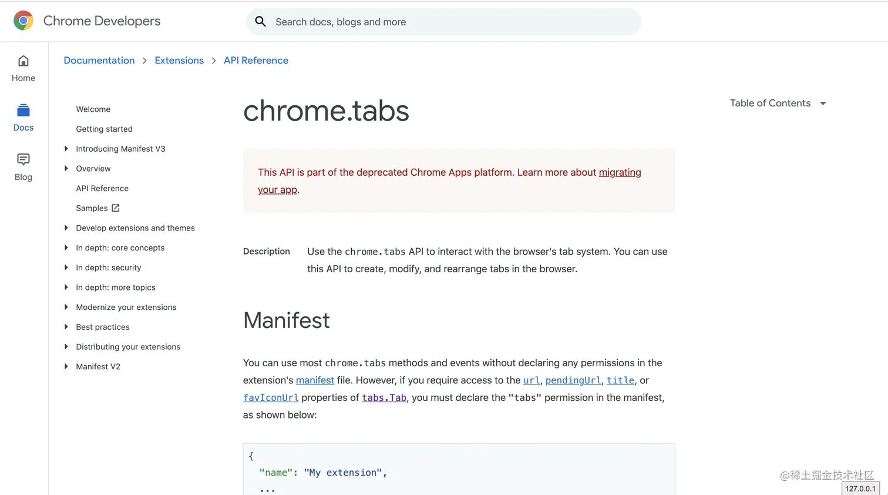Expand In depth: security section

click(66, 267)
